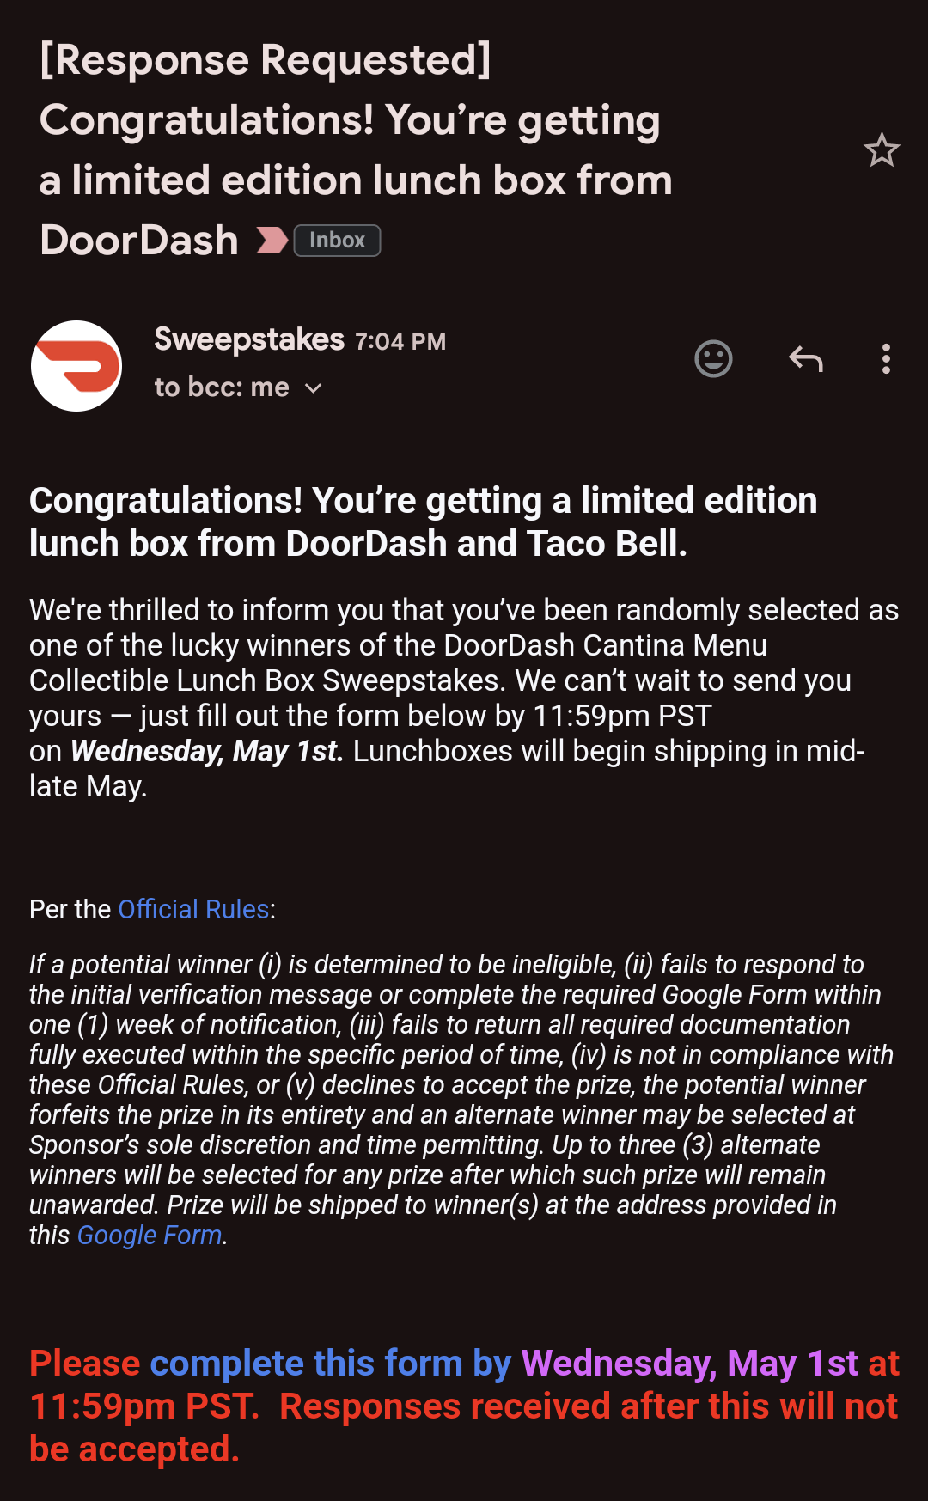Tap the "to bcc: me" recipient line
The height and width of the screenshot is (1501, 928).
tap(222, 387)
